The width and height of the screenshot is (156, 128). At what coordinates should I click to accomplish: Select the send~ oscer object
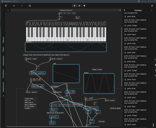coord(110,100)
